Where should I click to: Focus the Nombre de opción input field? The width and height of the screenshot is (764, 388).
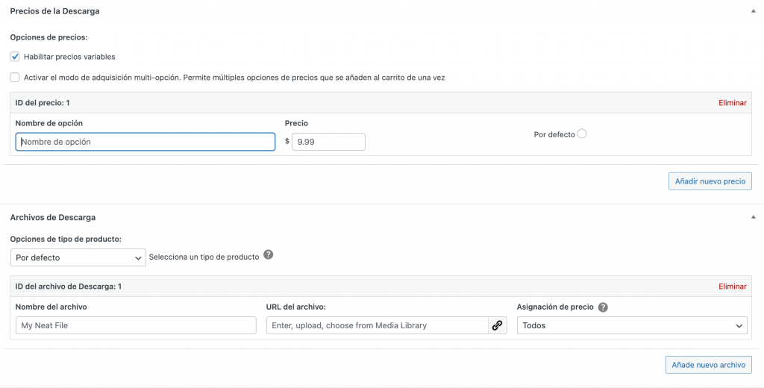click(145, 142)
